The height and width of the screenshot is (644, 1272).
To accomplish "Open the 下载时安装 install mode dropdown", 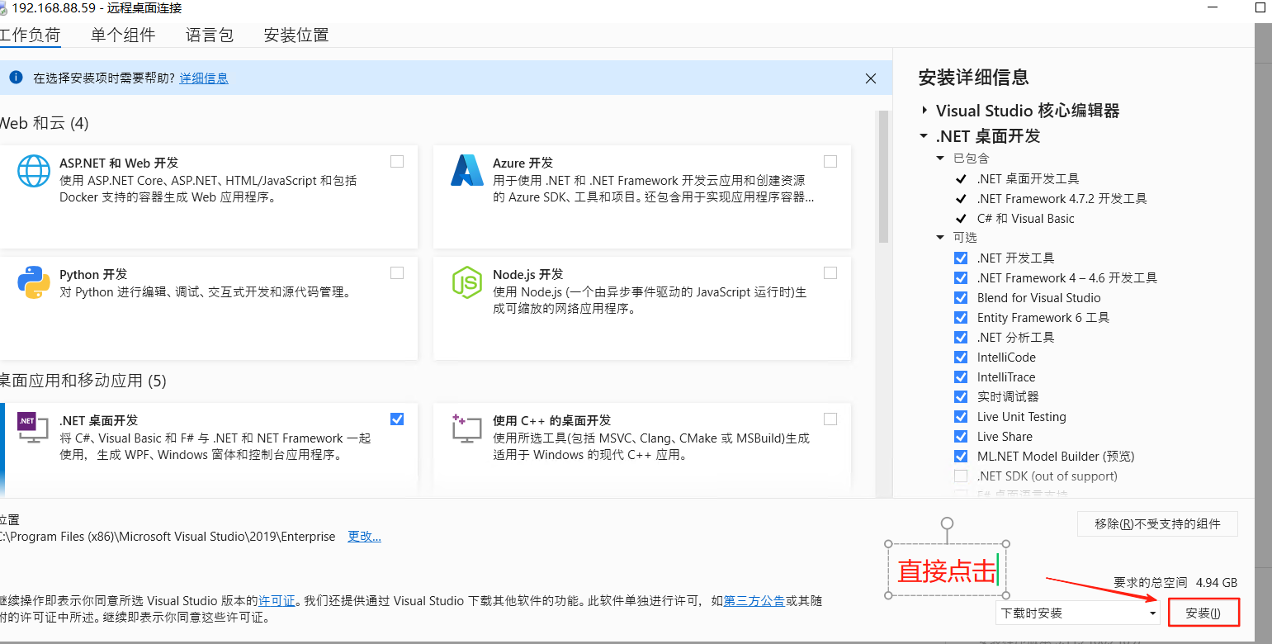I will [1078, 613].
